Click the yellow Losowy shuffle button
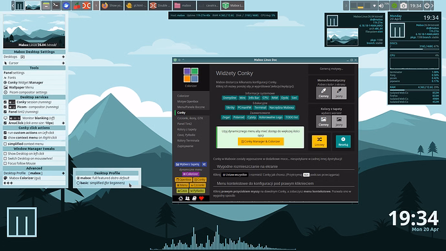The width and height of the screenshot is (446, 251). click(319, 142)
